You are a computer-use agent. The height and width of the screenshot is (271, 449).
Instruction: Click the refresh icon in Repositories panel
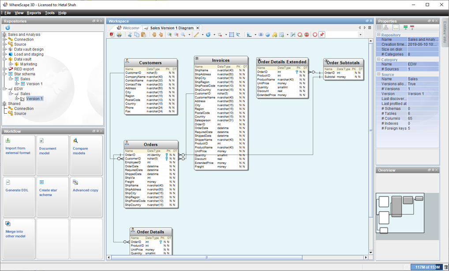click(7, 28)
